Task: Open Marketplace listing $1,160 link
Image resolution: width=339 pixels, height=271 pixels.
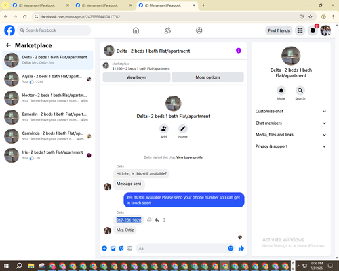Action: (x=141, y=68)
